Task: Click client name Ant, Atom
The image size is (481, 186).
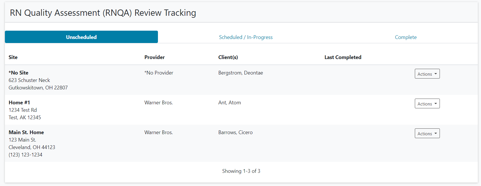Action: point(229,103)
